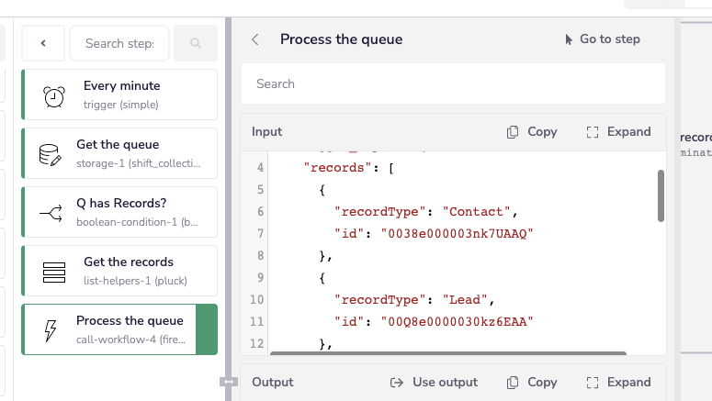Click the list helpers icon

point(54,271)
